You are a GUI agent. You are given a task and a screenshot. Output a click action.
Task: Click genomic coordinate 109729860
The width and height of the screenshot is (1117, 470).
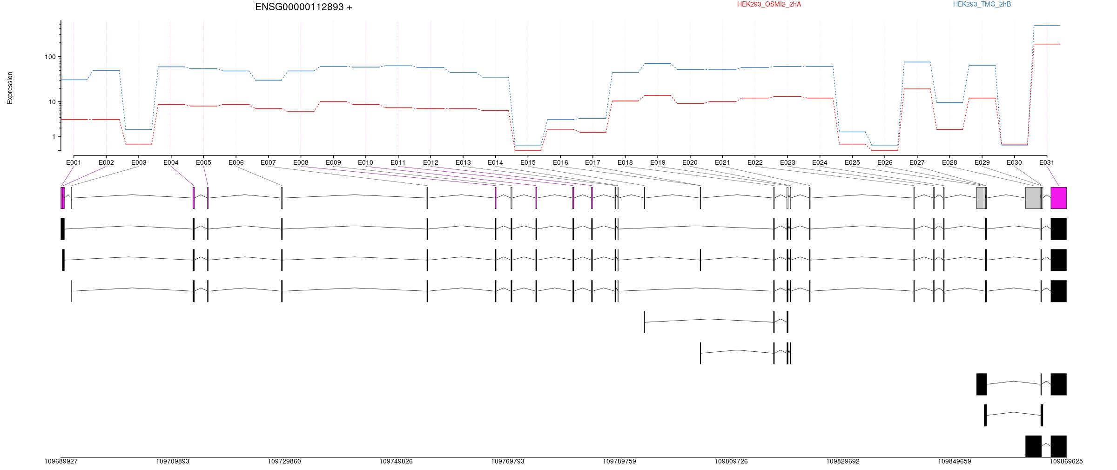pos(284,461)
